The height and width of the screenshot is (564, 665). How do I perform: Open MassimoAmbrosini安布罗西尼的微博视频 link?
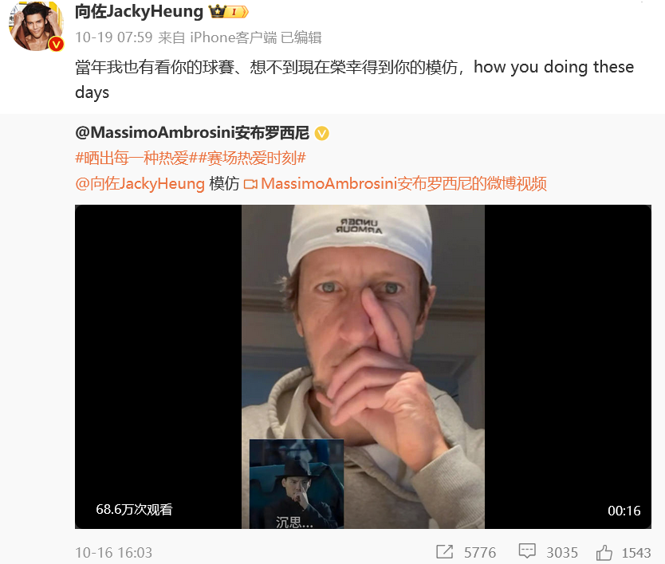click(x=403, y=184)
